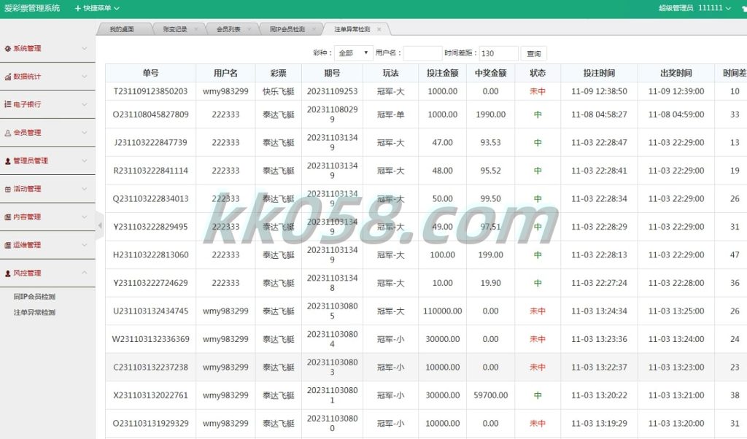Click the period cell 20231109253

pyautogui.click(x=332, y=91)
